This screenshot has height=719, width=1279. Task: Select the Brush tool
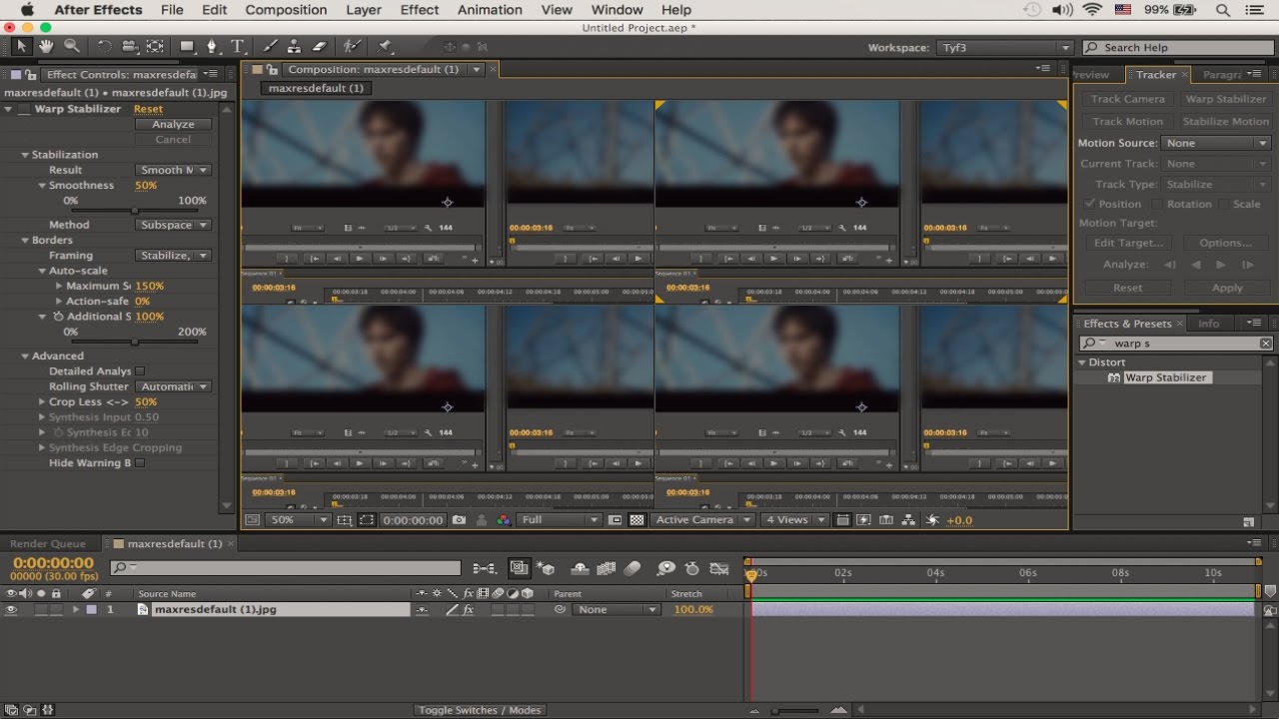click(270, 47)
